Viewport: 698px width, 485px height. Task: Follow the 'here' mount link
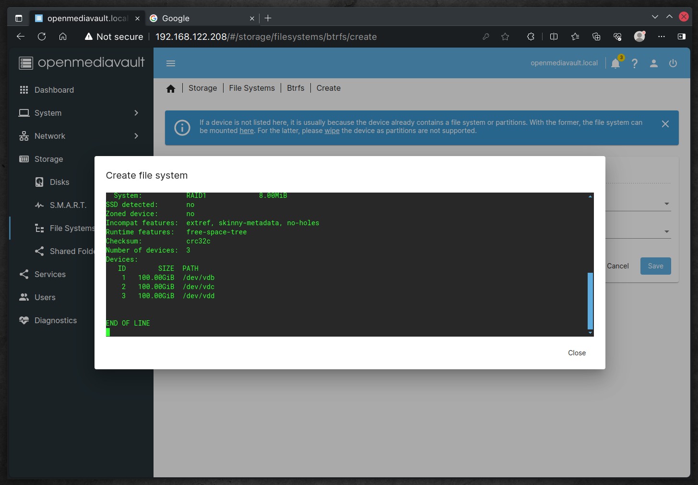(x=247, y=131)
